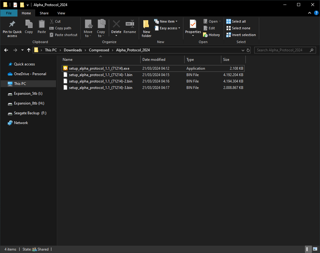Expand the Open button dropdown
The height and width of the screenshot is (253, 320).
coord(220,21)
